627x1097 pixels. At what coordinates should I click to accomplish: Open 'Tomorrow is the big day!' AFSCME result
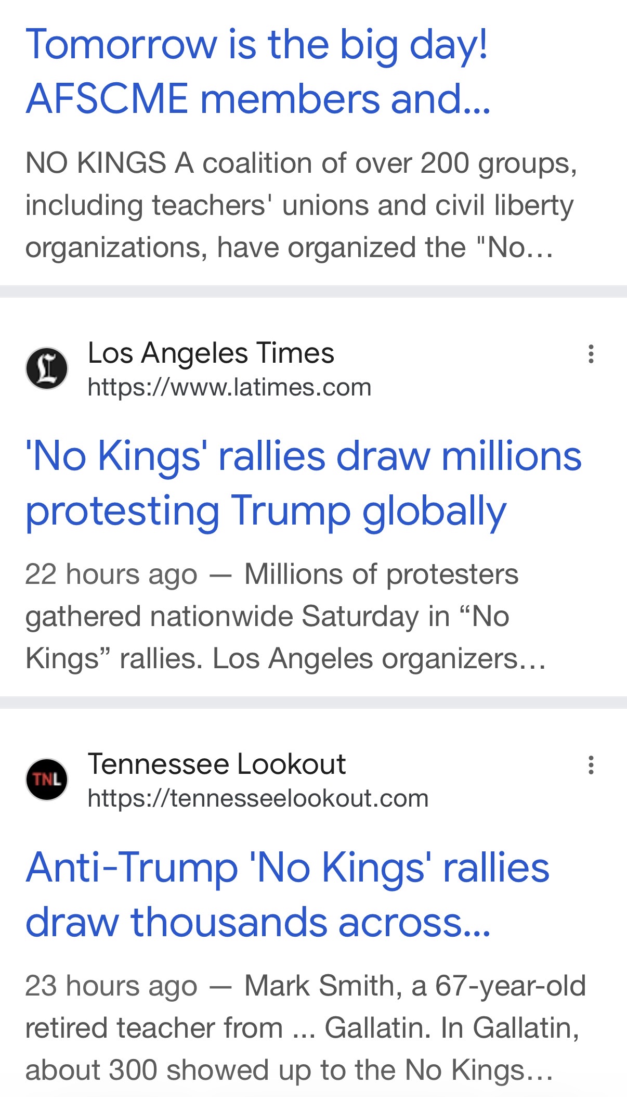257,45
